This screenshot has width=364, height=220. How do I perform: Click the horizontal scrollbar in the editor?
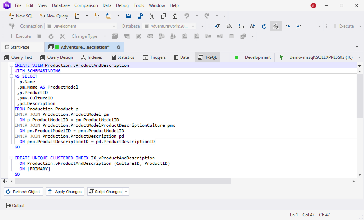123,181
